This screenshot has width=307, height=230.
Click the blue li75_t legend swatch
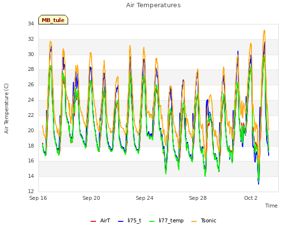point(120,221)
